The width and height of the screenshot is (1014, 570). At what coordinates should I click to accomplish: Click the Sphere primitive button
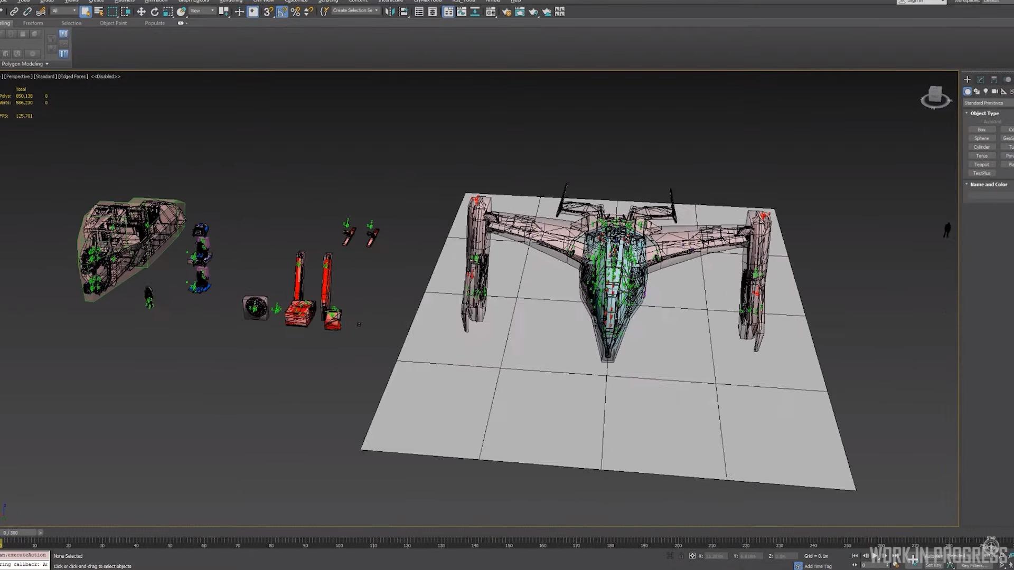pyautogui.click(x=981, y=138)
